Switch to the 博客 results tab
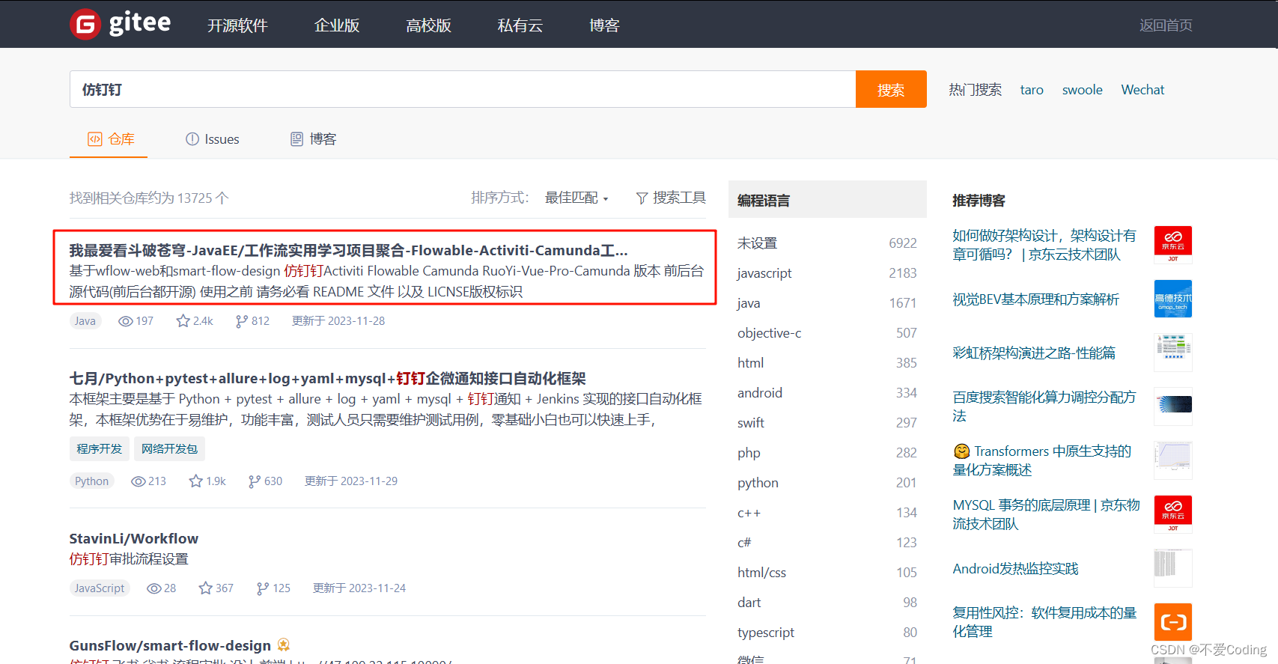Viewport: 1278px width, 664px height. 314,139
